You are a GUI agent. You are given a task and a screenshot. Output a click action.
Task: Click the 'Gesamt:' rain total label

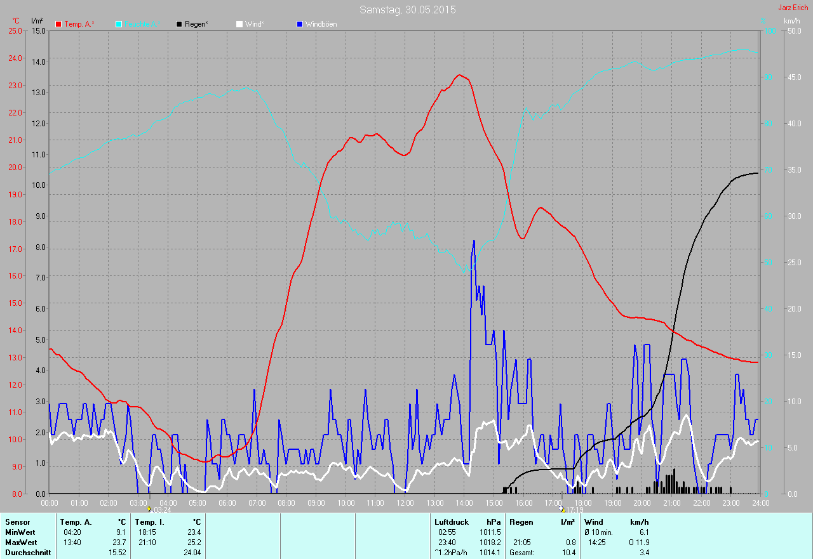point(521,553)
